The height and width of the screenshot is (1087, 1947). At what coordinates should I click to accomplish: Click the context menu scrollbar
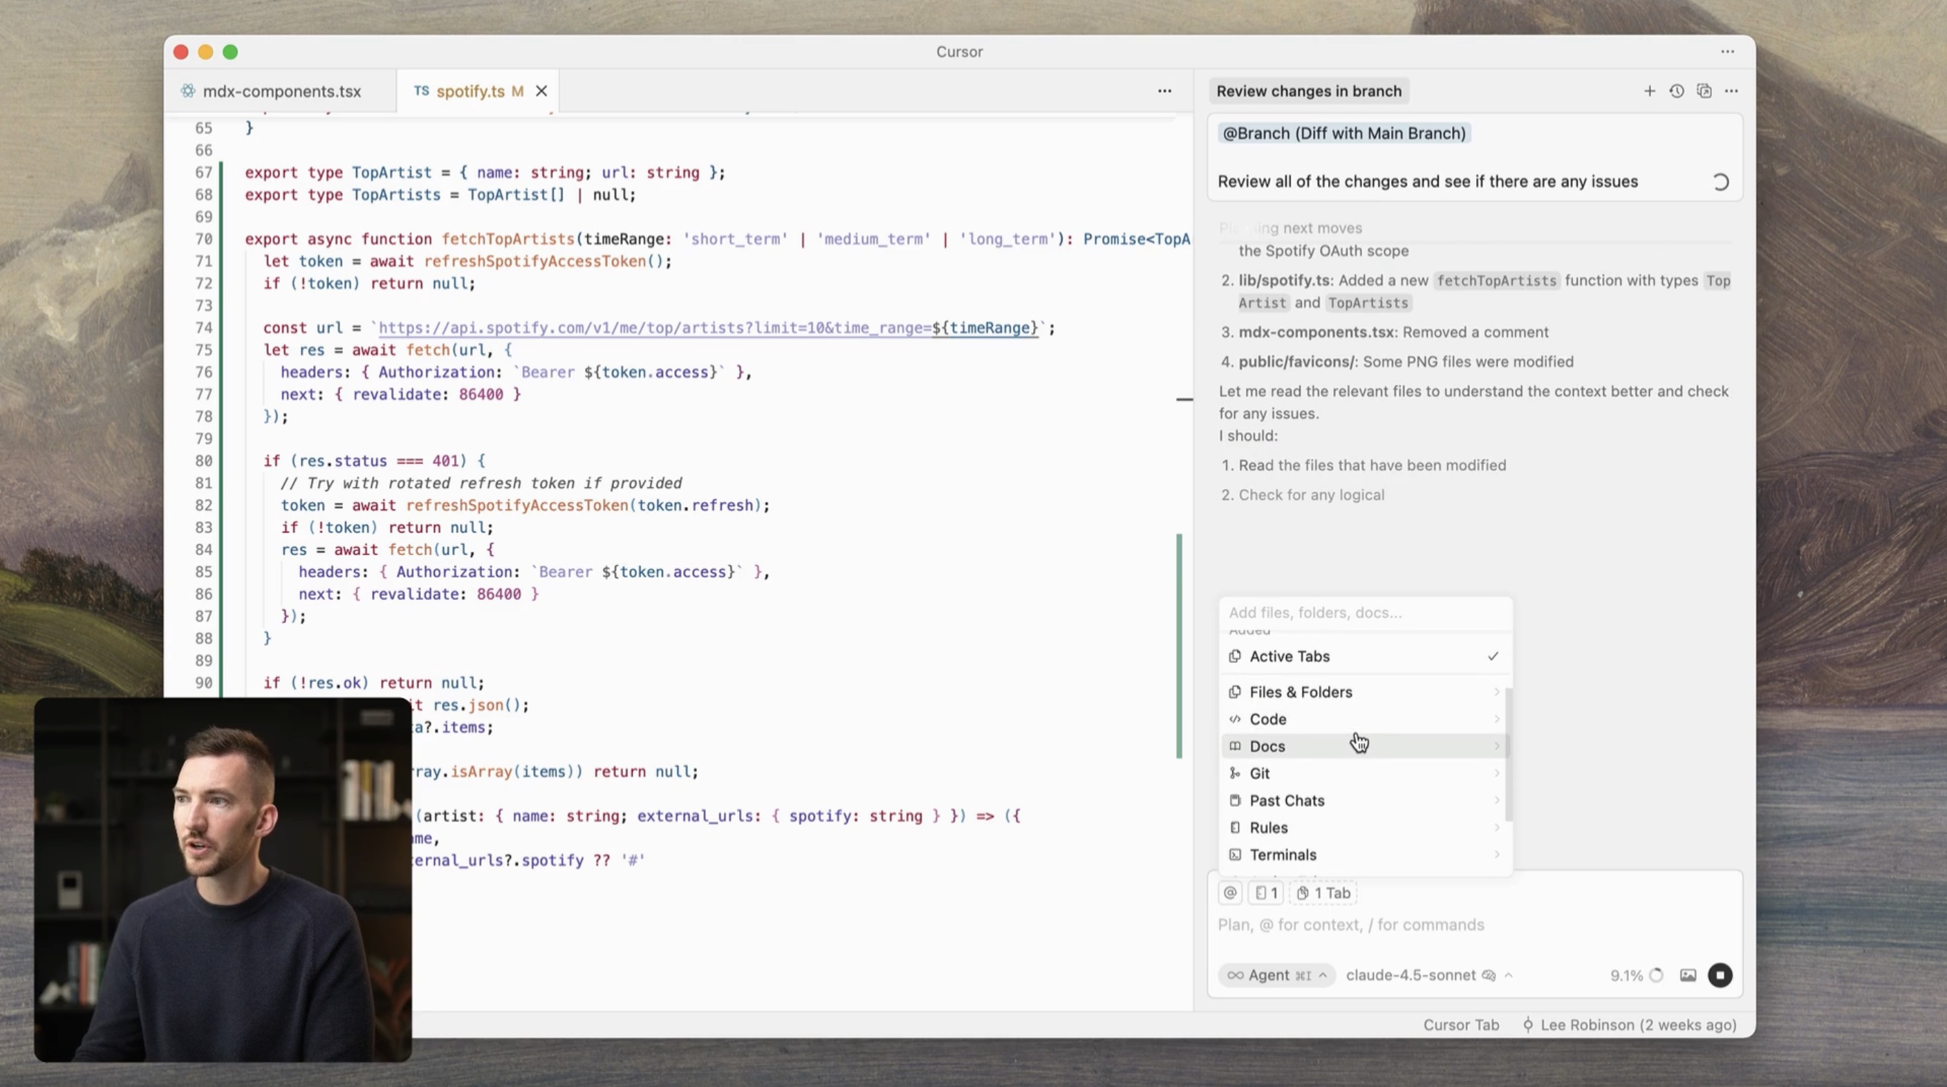click(x=1508, y=754)
